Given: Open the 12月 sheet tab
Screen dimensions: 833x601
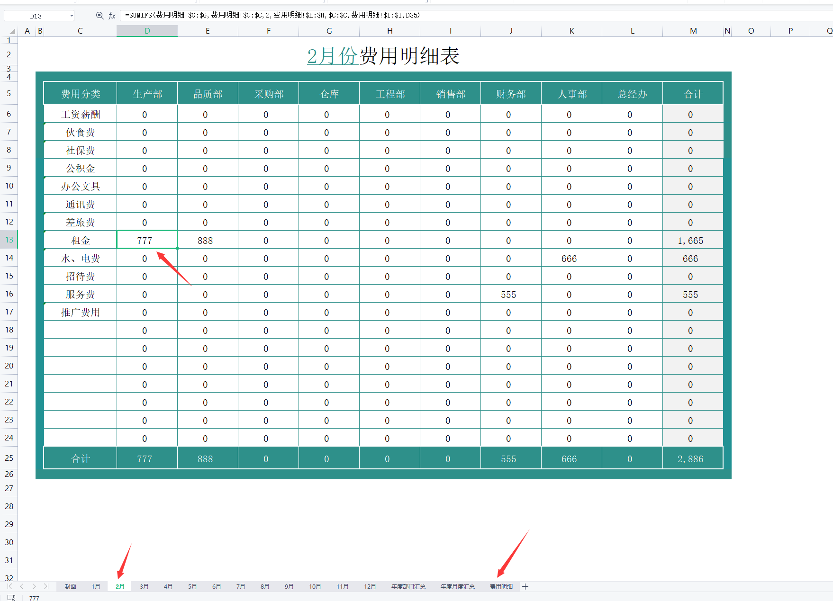Looking at the screenshot, I should point(370,586).
